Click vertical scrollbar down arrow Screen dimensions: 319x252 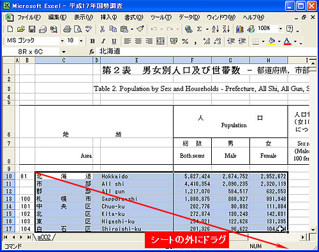(x=313, y=230)
